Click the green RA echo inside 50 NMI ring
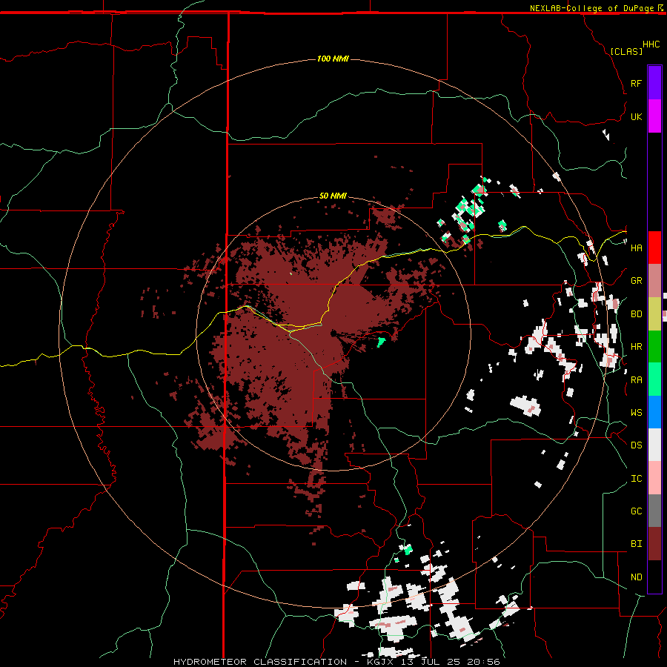This screenshot has width=667, height=667. tap(381, 342)
